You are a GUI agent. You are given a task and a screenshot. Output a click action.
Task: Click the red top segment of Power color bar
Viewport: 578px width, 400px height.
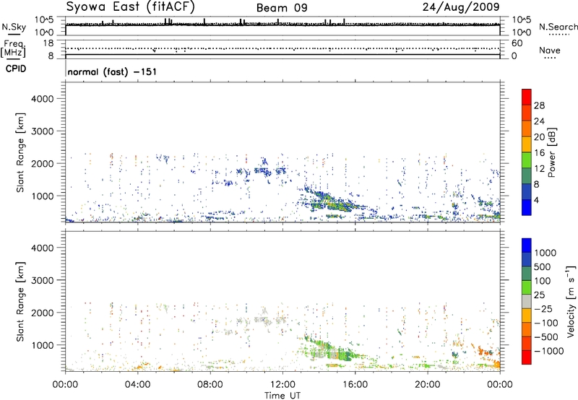tap(527, 97)
